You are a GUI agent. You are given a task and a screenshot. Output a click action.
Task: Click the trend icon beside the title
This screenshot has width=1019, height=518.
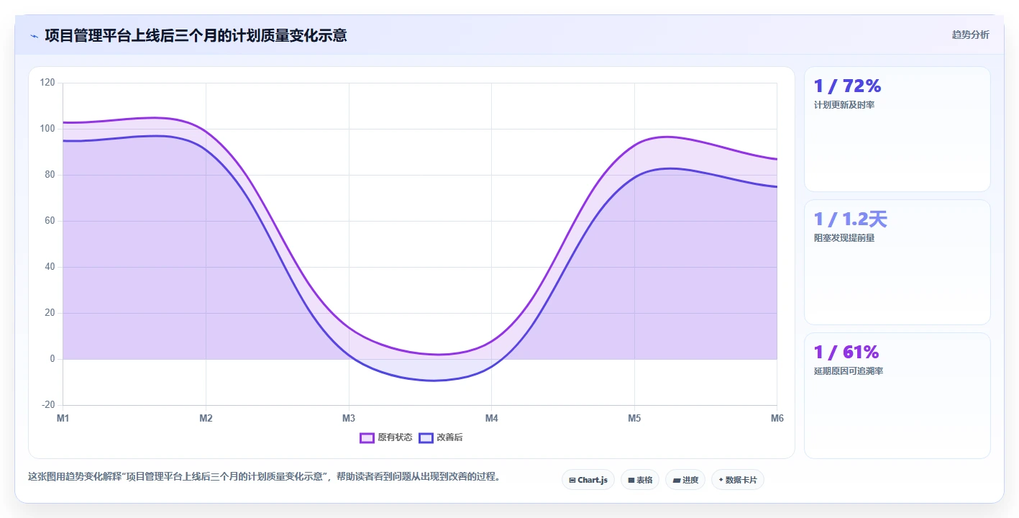34,36
